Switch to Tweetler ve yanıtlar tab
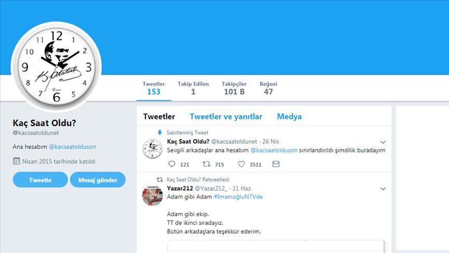449x253 pixels. [x=226, y=117]
